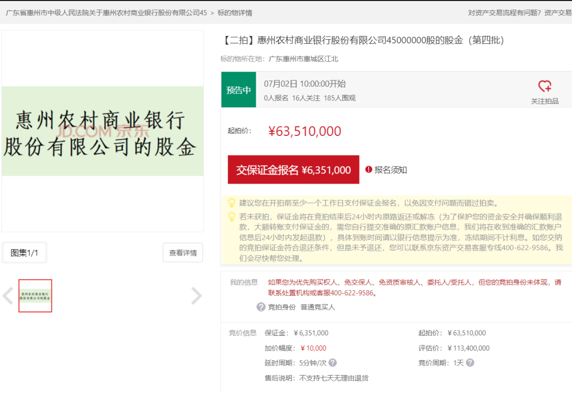
Task: Click 起拍价 value in 竞价信息 section
Action: click(x=467, y=333)
